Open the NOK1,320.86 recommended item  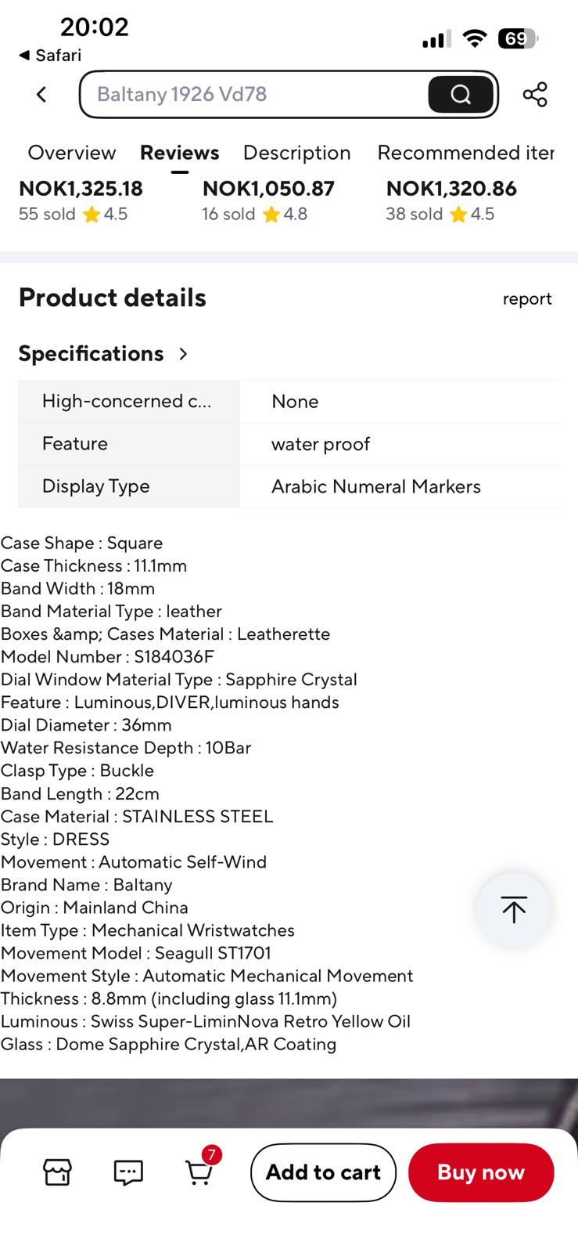[x=451, y=200]
